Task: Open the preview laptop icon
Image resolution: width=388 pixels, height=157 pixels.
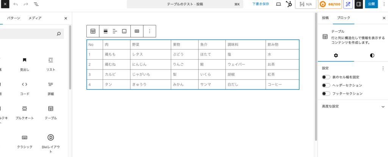Action: pyautogui.click(x=278, y=4)
